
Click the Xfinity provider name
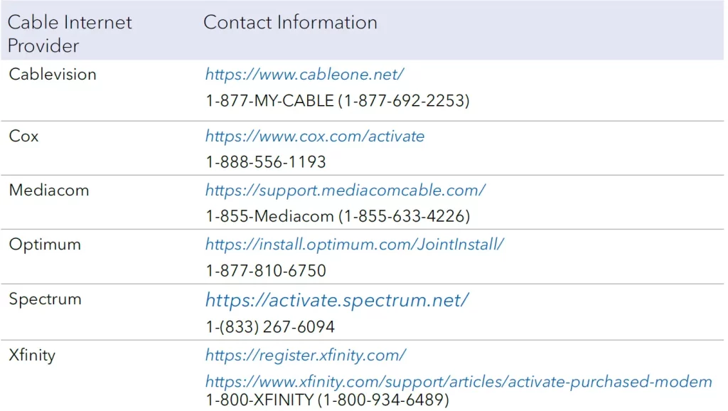tap(32, 356)
